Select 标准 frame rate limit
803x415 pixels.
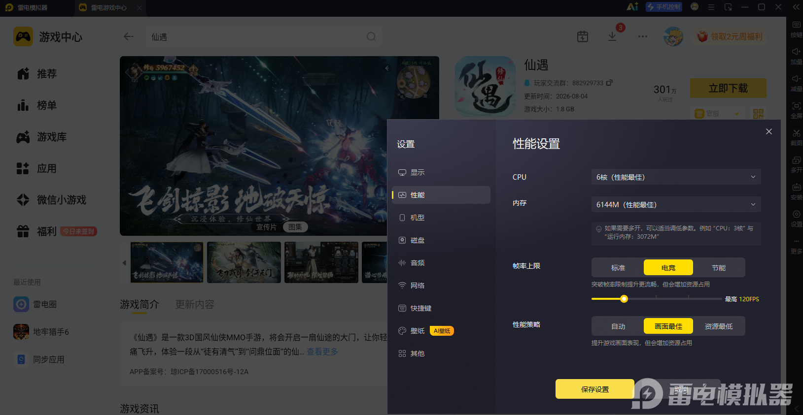click(618, 267)
